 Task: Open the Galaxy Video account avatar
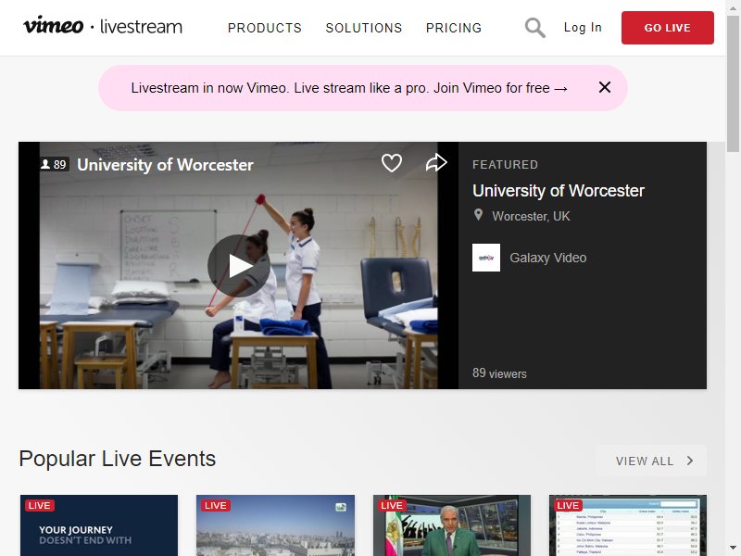coord(485,258)
